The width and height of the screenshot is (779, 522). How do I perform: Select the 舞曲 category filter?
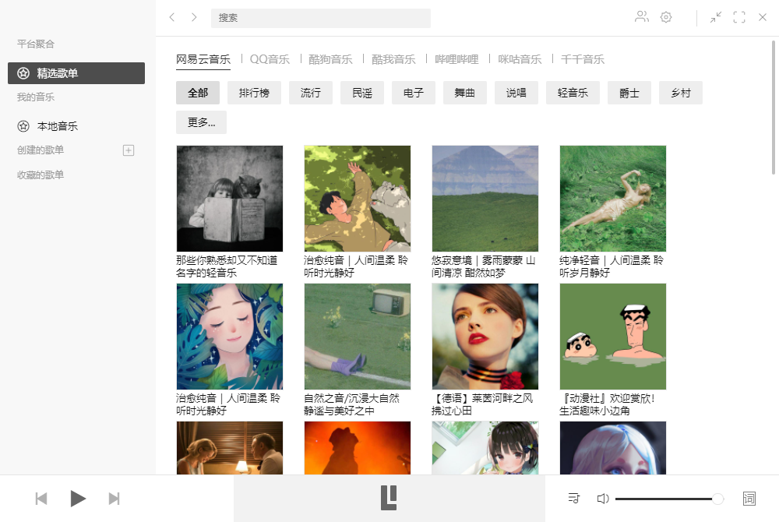click(x=465, y=93)
